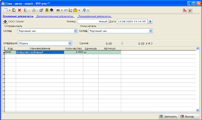Click the yellow circle number-one icon
The height and width of the screenshot is (120, 202).
[47, 10]
